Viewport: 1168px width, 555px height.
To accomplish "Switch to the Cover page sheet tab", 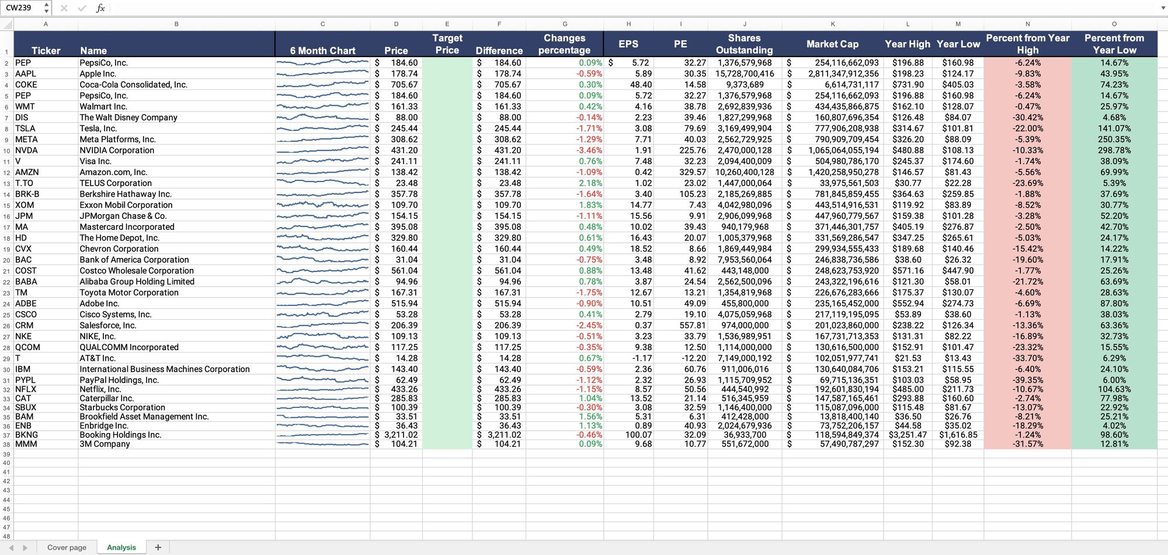I will [66, 547].
